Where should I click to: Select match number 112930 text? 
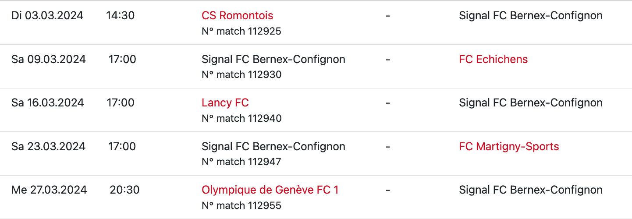click(x=241, y=74)
